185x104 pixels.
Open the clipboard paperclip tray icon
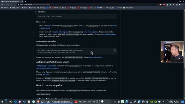(x=135, y=102)
